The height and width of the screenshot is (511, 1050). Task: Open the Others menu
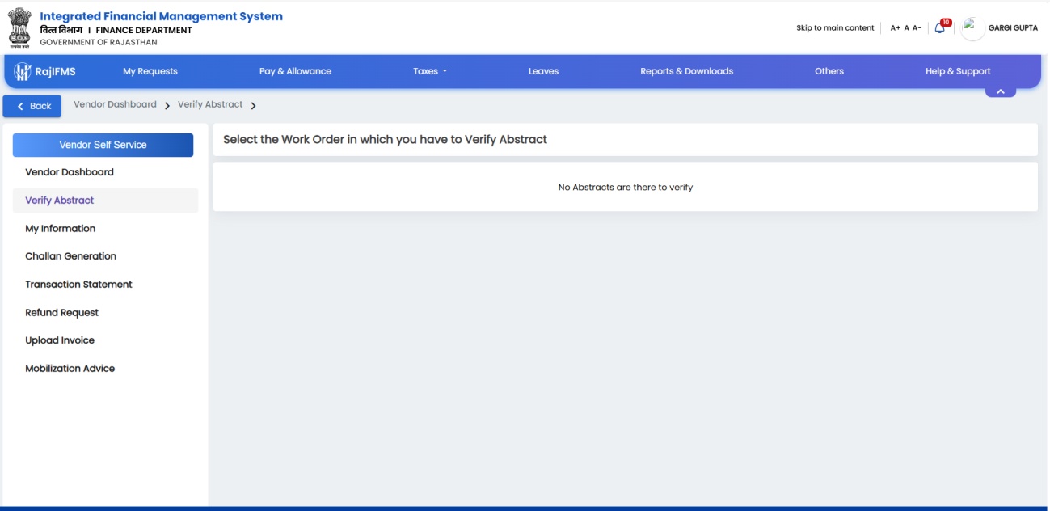pyautogui.click(x=829, y=71)
